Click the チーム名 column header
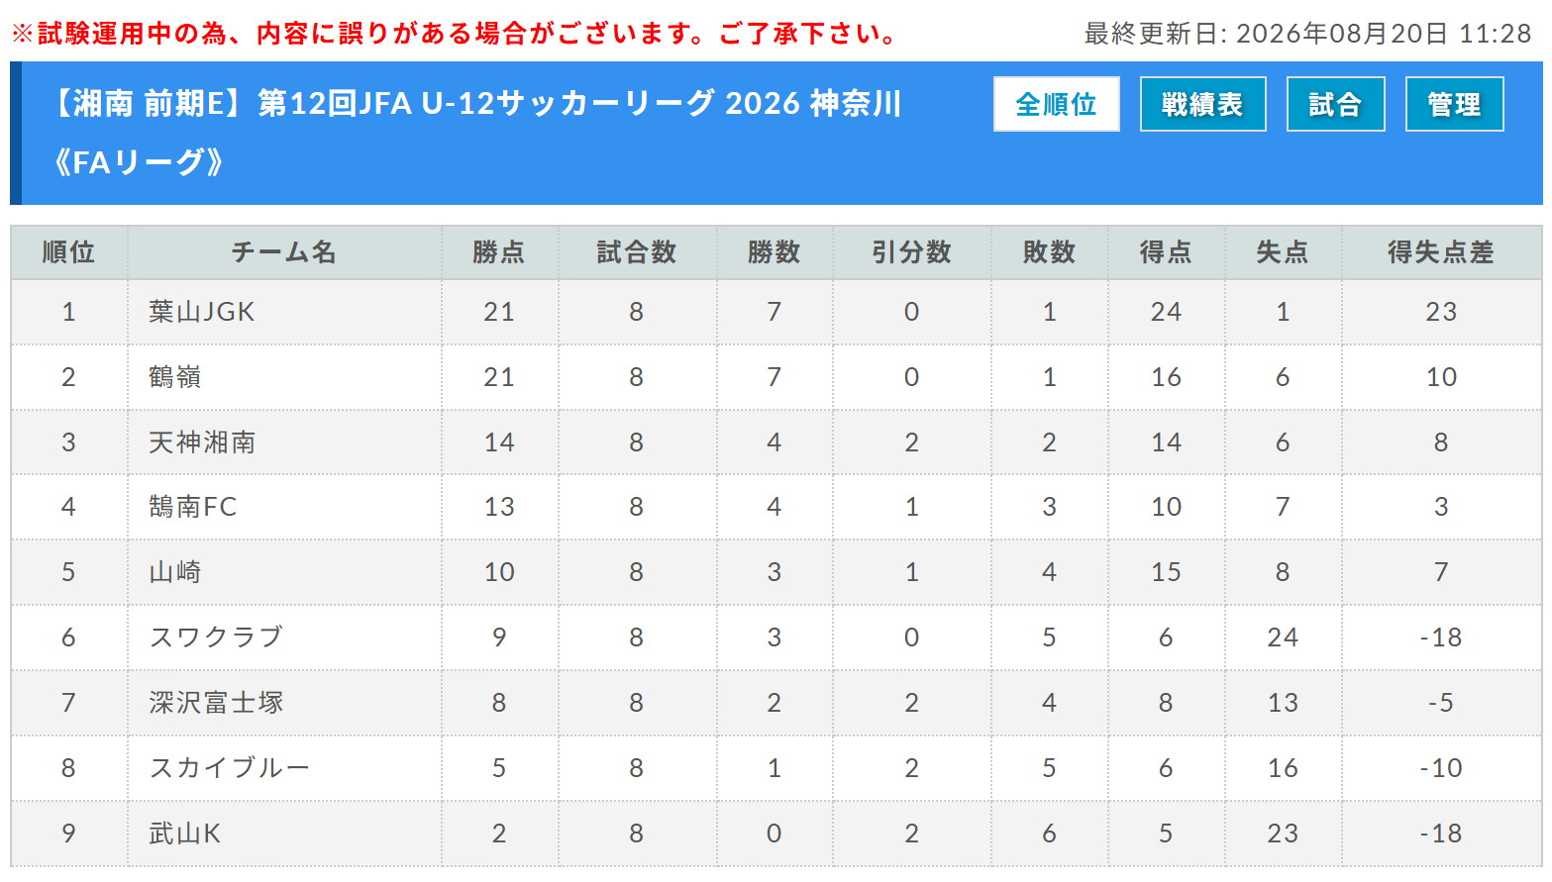Image resolution: width=1552 pixels, height=882 pixels. pyautogui.click(x=284, y=252)
